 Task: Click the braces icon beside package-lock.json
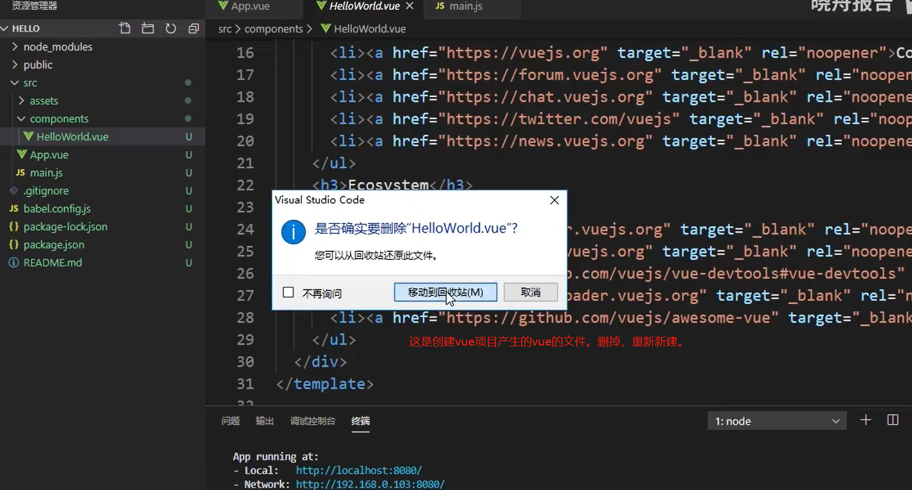[14, 227]
